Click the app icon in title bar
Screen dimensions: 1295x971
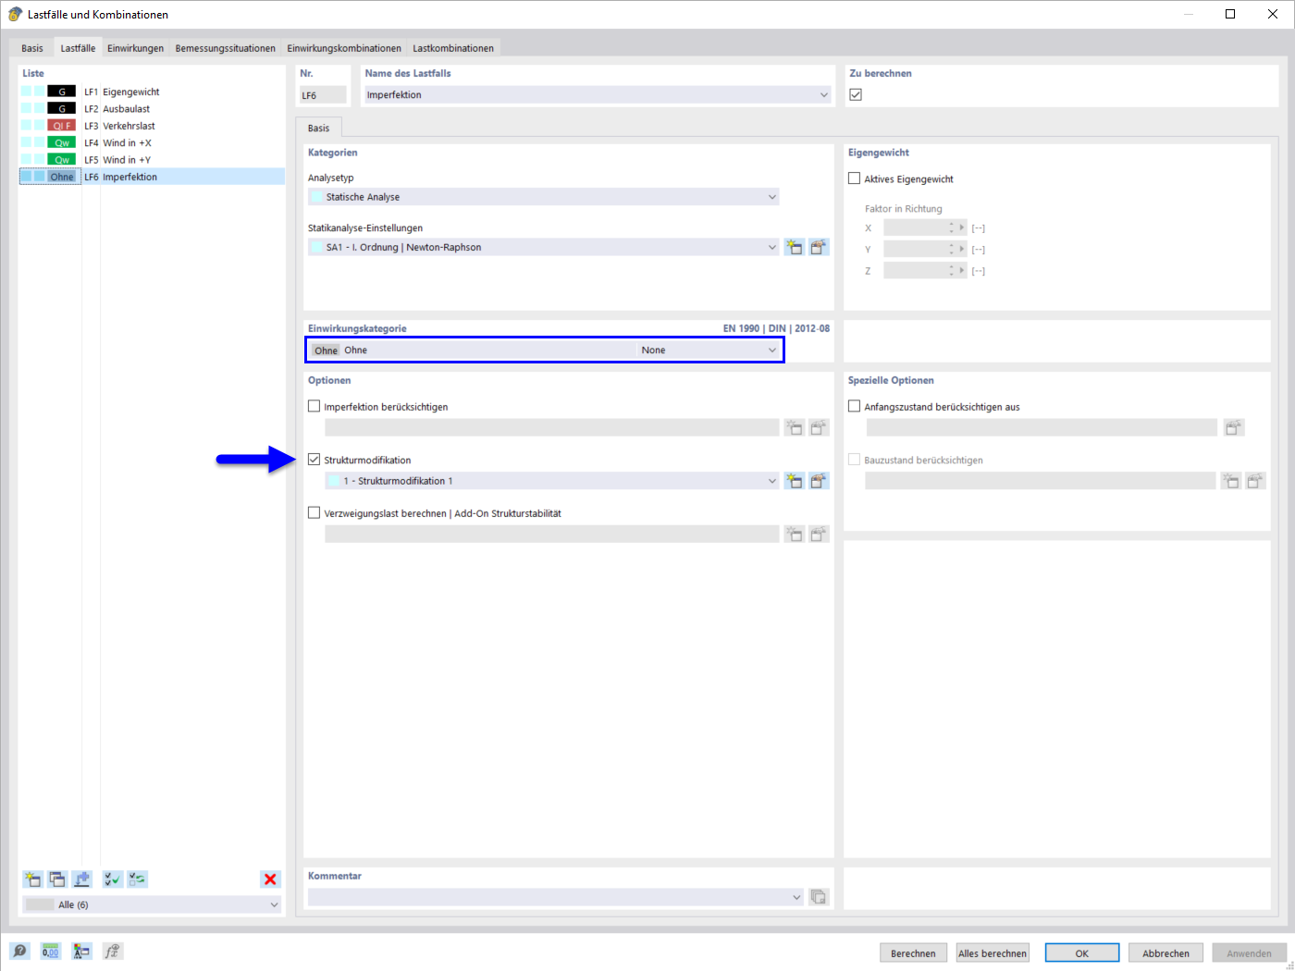[15, 14]
